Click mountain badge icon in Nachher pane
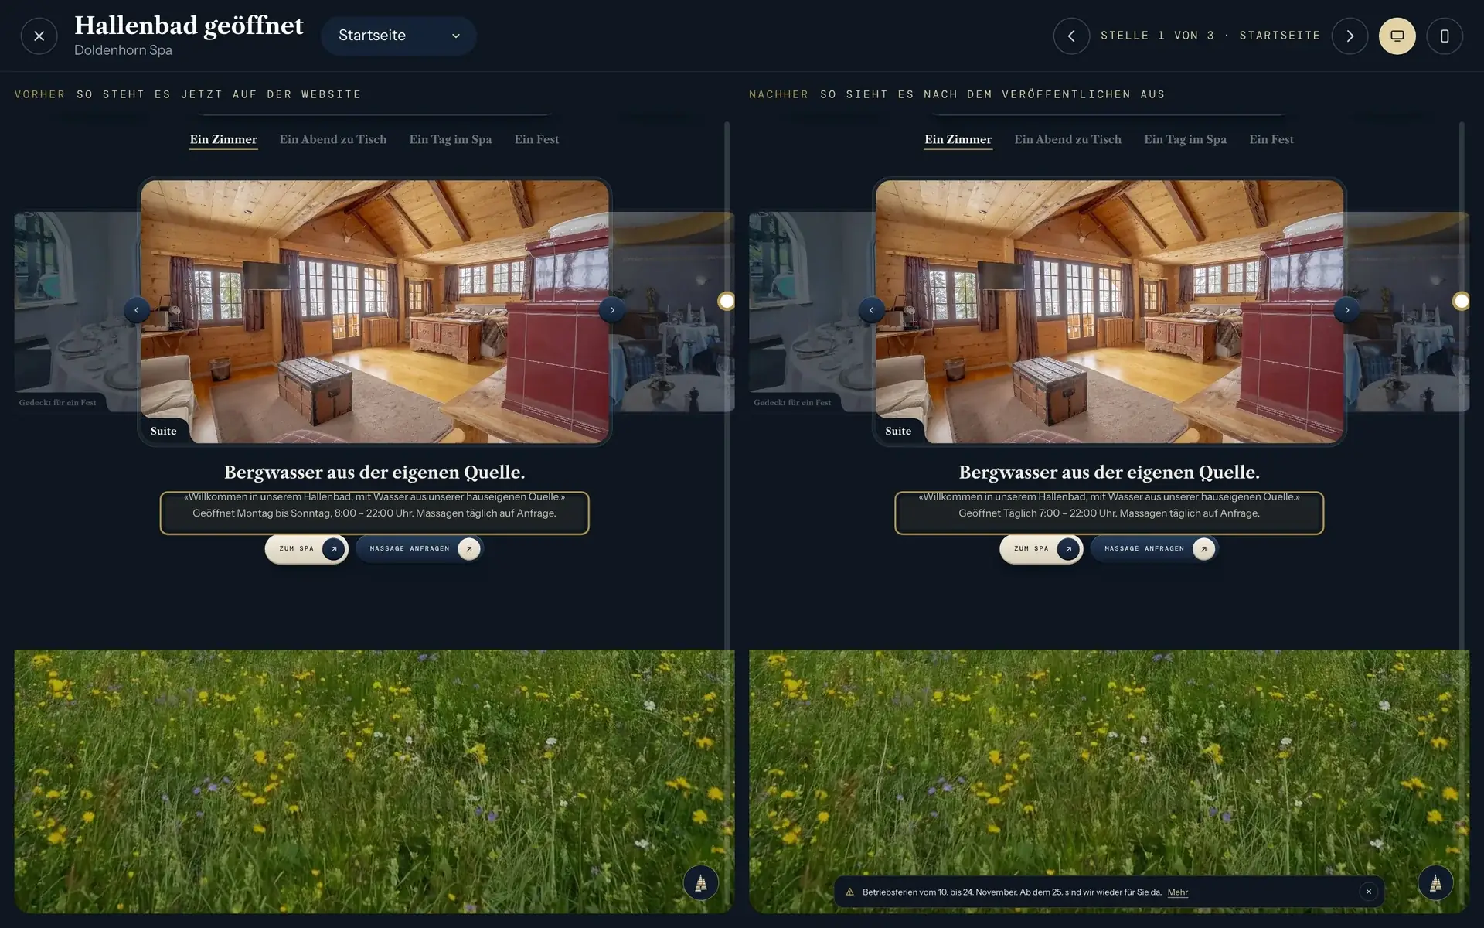Viewport: 1484px width, 928px height. pos(1435,882)
